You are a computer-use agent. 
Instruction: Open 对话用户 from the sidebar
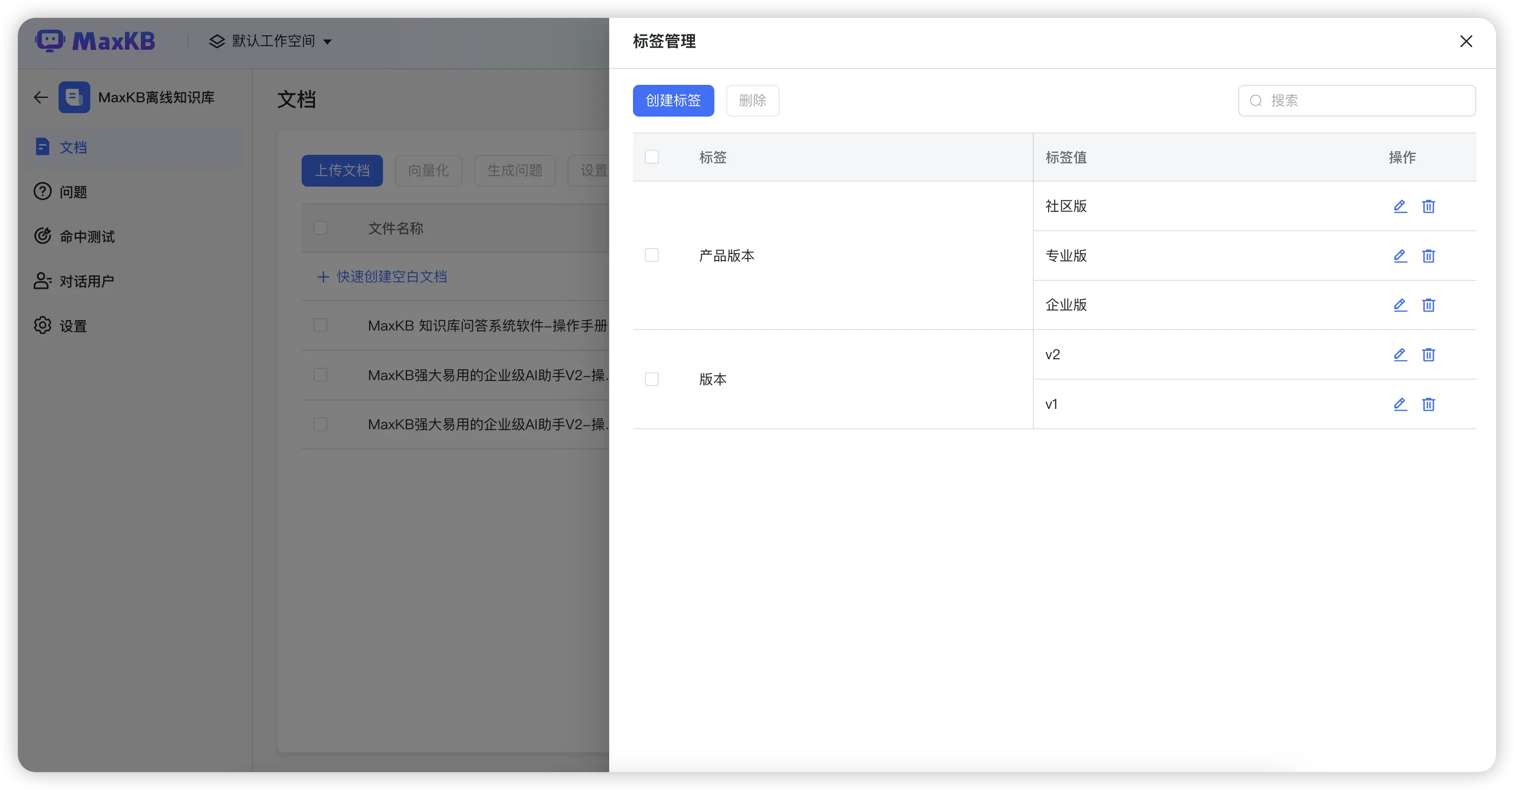[x=87, y=280]
